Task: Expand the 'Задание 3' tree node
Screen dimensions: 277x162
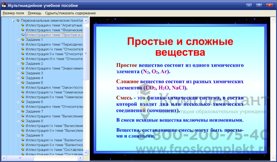Action: (x=18, y=73)
